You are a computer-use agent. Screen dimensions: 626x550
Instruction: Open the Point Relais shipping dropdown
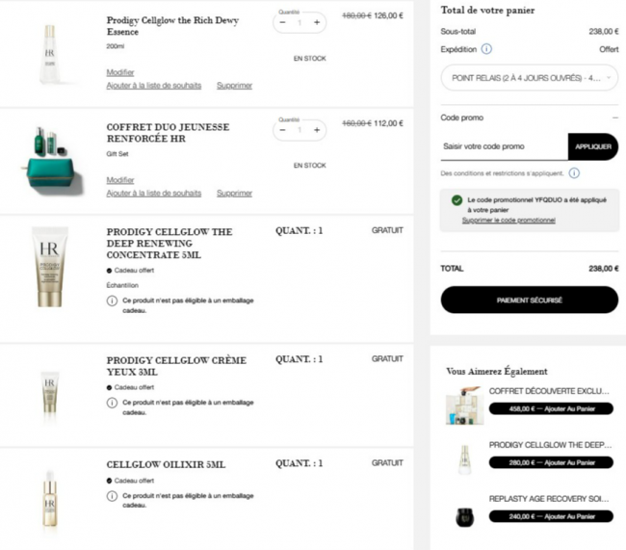(x=529, y=78)
